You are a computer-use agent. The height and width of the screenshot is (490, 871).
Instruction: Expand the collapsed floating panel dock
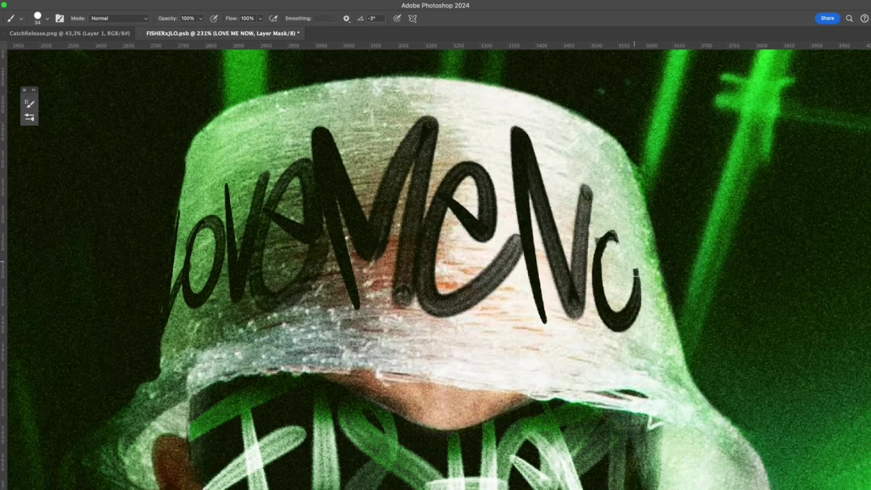[x=33, y=90]
